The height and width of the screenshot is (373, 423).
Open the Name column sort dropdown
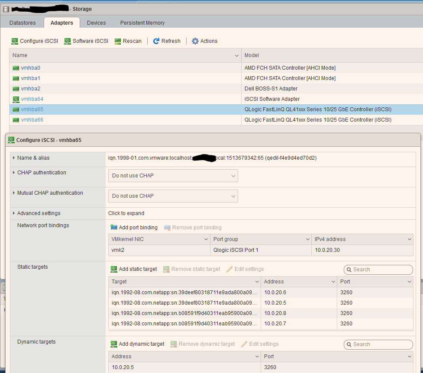pos(236,55)
